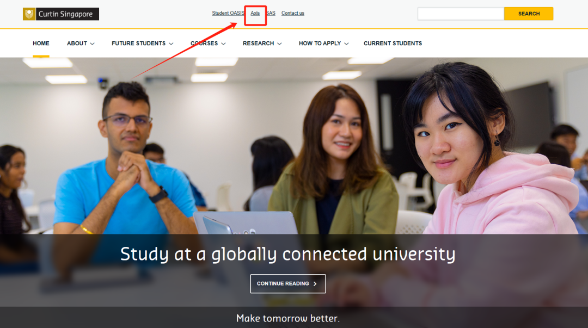Click the Curtin crest shield icon
Screen dimensions: 588x328
click(29, 14)
